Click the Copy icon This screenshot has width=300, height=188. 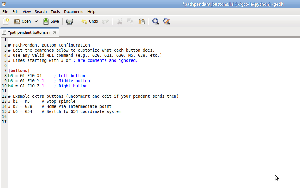(130, 21)
